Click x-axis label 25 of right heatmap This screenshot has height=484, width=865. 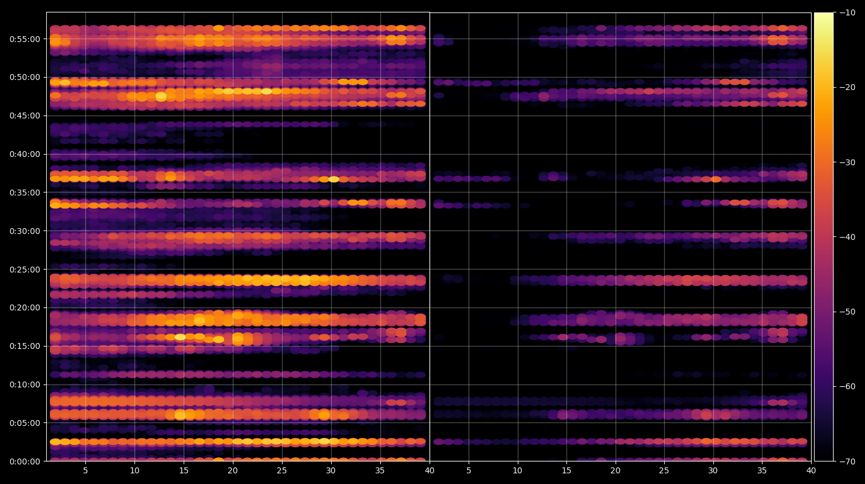(x=664, y=471)
